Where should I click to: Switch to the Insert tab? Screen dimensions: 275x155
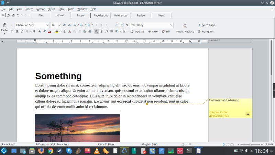point(80,15)
